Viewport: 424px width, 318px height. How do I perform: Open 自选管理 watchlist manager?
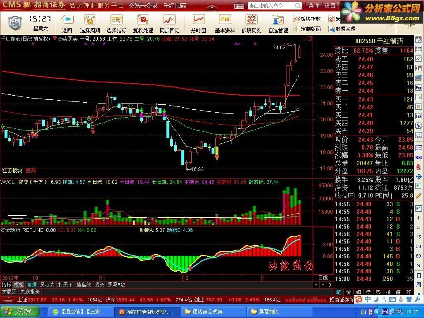tap(278, 24)
